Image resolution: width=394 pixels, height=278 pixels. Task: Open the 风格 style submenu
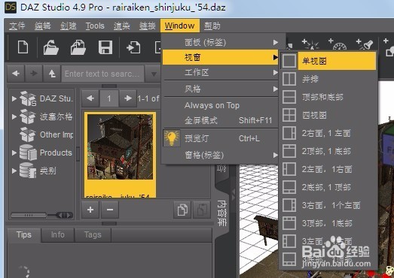220,89
